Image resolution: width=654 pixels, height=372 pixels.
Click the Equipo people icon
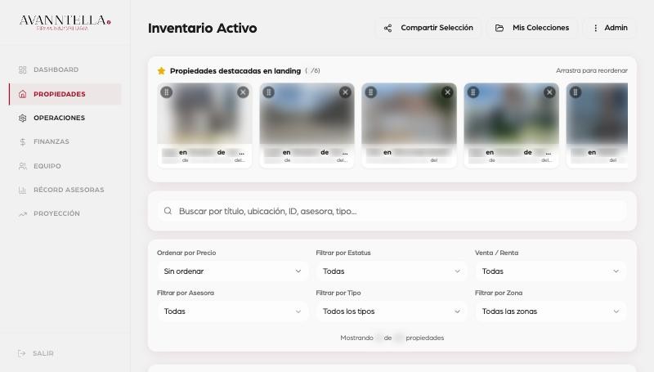23,166
